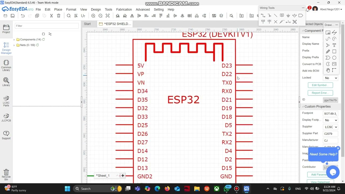Image resolution: width=345 pixels, height=194 pixels.
Task: Select the Wire tool in Wiring Tools
Action: pyautogui.click(x=263, y=16)
